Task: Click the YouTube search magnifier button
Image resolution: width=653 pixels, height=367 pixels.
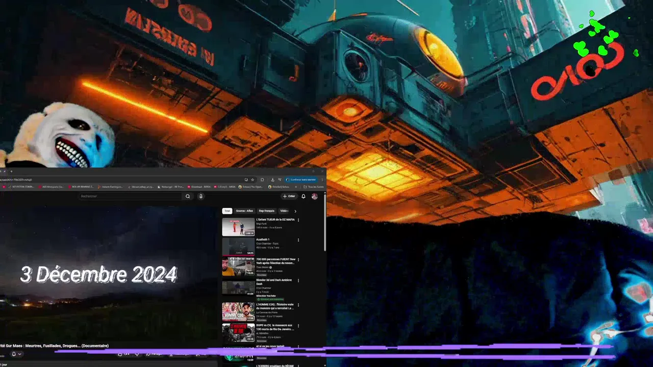Action: coord(188,196)
